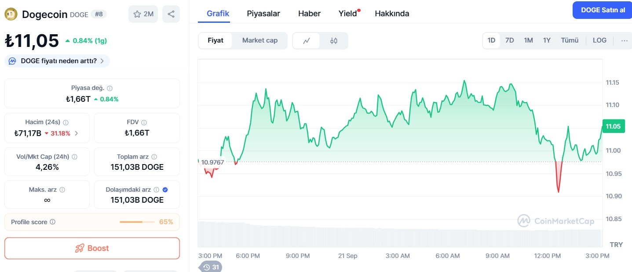The height and width of the screenshot is (272, 632).
Task: Open the Hakkında tab
Action: pyautogui.click(x=392, y=14)
